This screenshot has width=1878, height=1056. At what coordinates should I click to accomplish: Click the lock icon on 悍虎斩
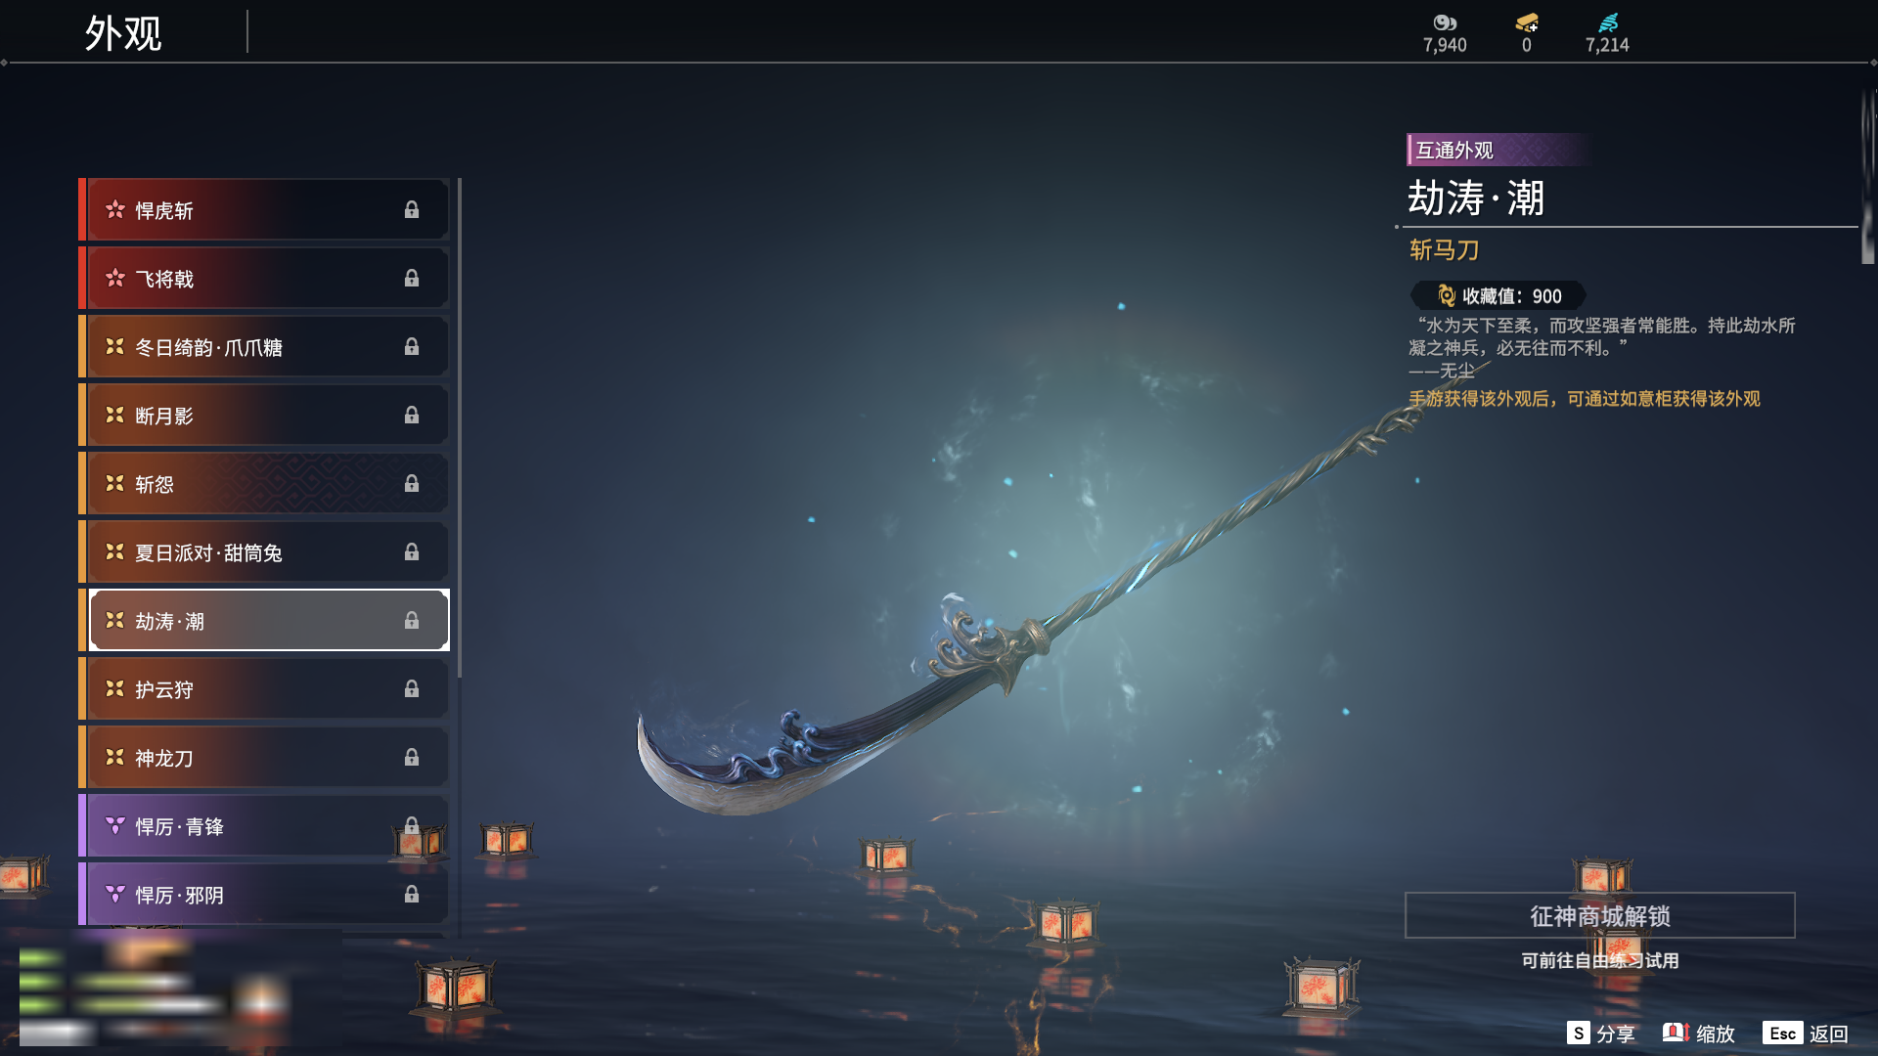pyautogui.click(x=412, y=210)
